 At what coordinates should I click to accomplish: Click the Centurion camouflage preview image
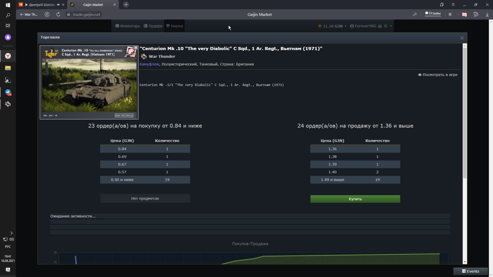pyautogui.click(x=89, y=82)
